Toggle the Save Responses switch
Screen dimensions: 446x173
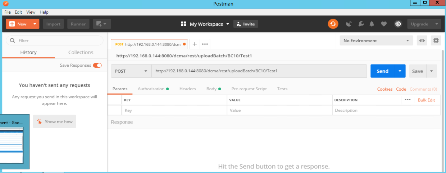97,65
